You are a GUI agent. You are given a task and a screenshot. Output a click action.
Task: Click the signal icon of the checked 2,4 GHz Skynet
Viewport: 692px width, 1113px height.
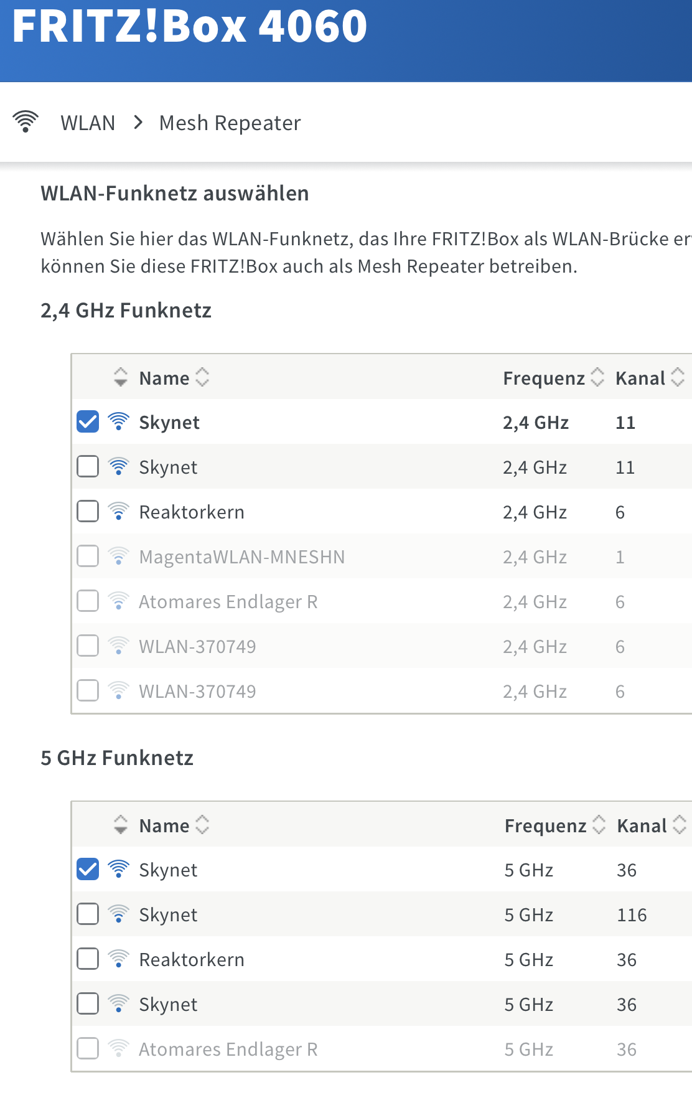point(118,422)
